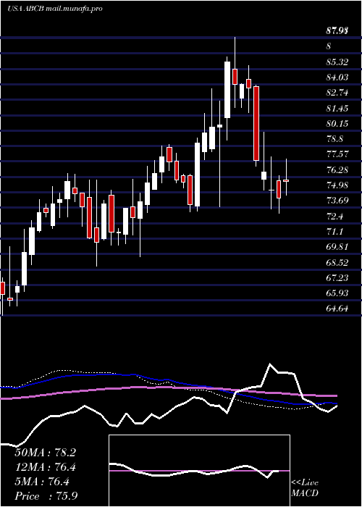Image resolution: width=362 pixels, height=507 pixels.
Task: Click the 80.15 price axis label
Action: [x=337, y=124]
